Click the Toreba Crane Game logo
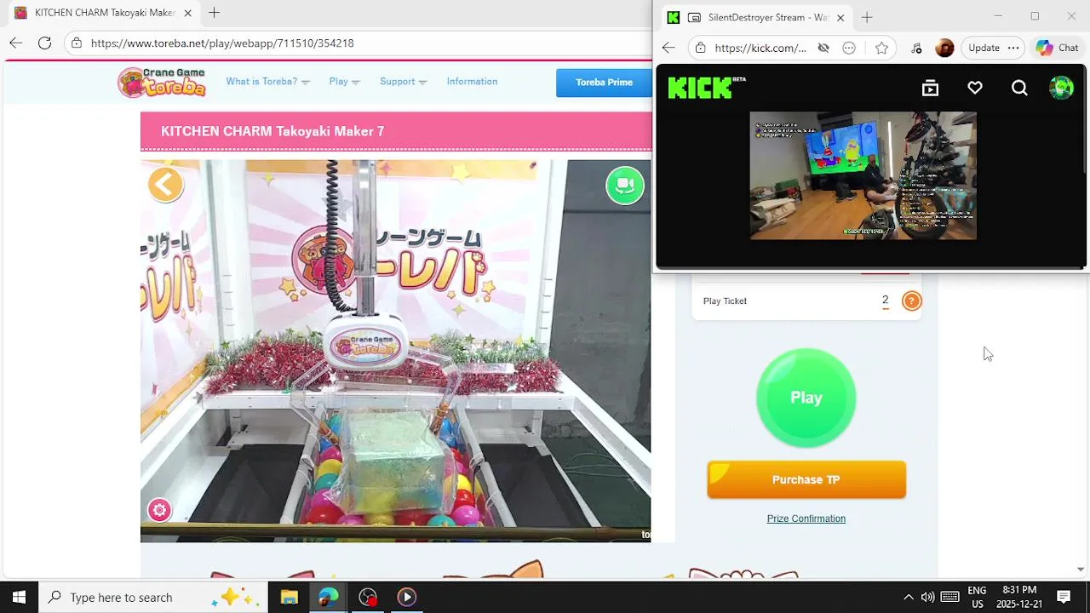The image size is (1090, 613). tap(162, 82)
